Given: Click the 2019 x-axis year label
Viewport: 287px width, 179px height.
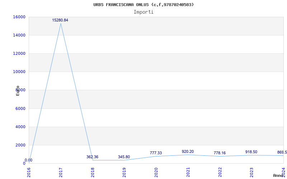Looking at the screenshot, I should pos(124,173).
